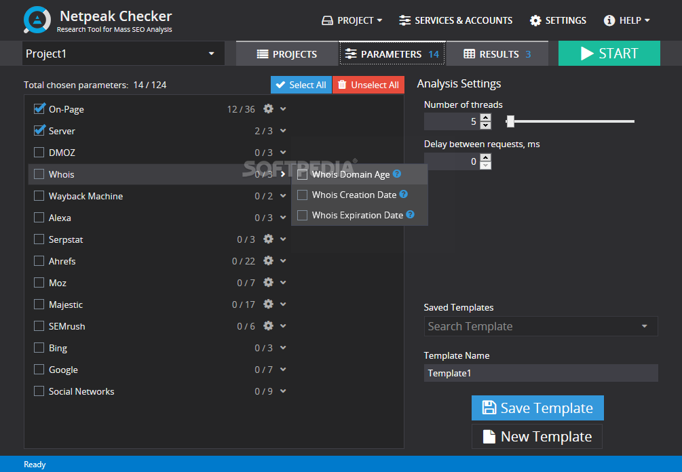
Task: Uncheck the Server checkbox
Action: point(39,130)
